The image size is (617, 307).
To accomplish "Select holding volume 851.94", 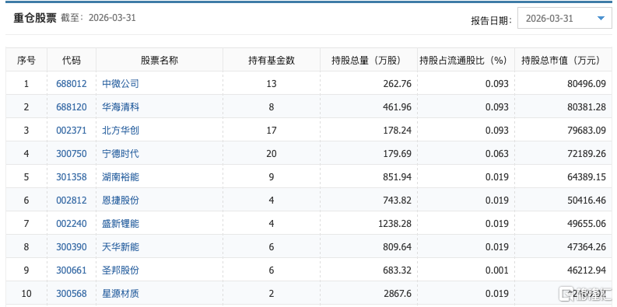I will coord(398,177).
